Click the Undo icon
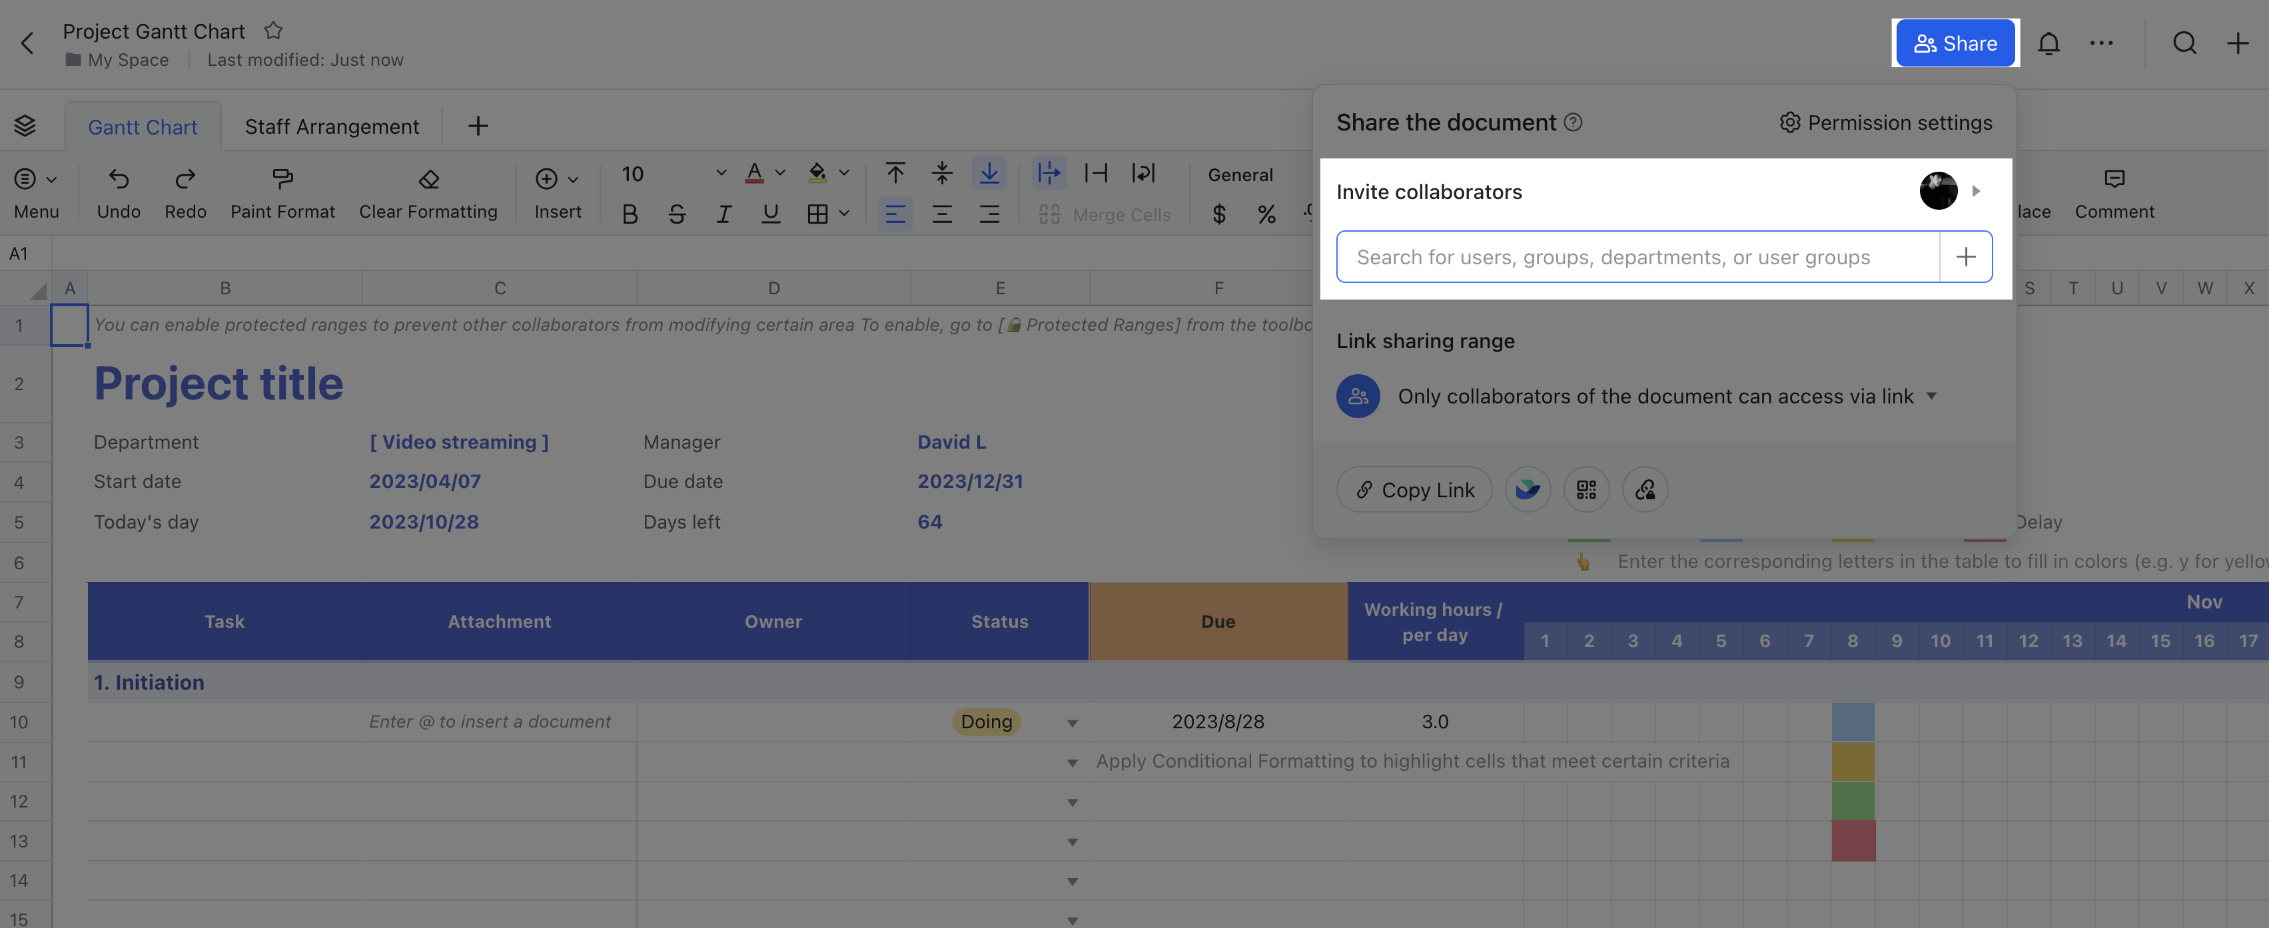 pyautogui.click(x=119, y=178)
